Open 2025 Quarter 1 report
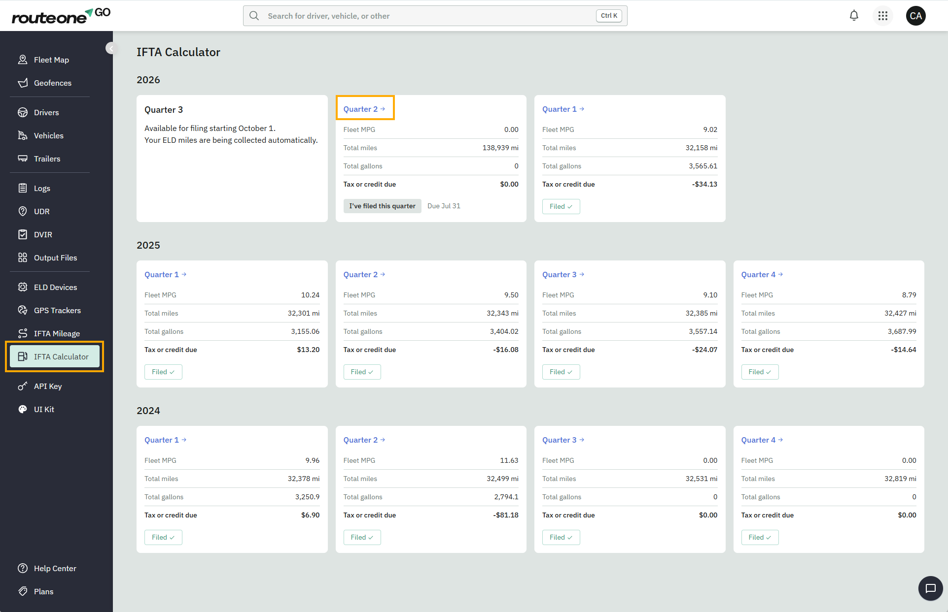The image size is (948, 612). pyautogui.click(x=165, y=274)
